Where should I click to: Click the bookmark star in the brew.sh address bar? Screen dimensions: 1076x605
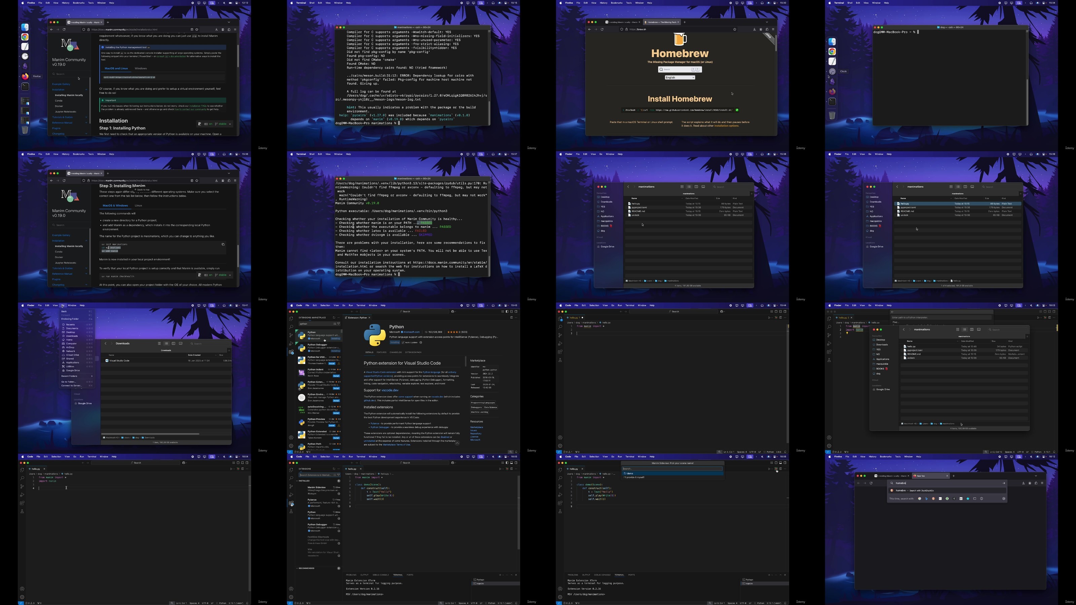735,29
